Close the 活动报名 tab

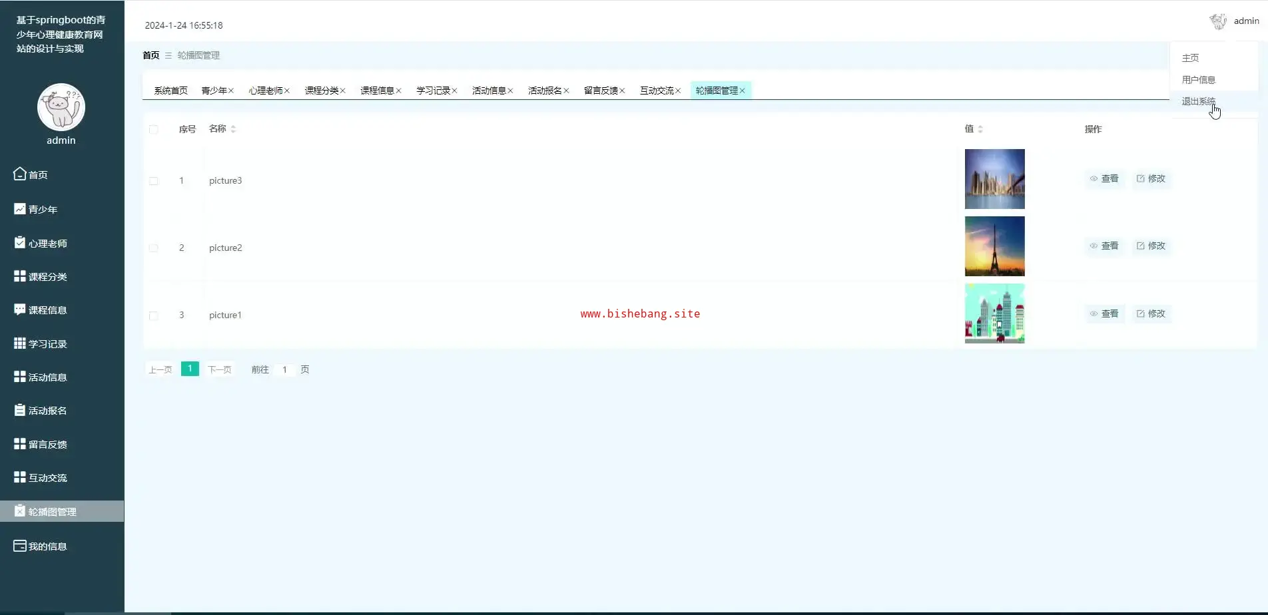tap(567, 91)
